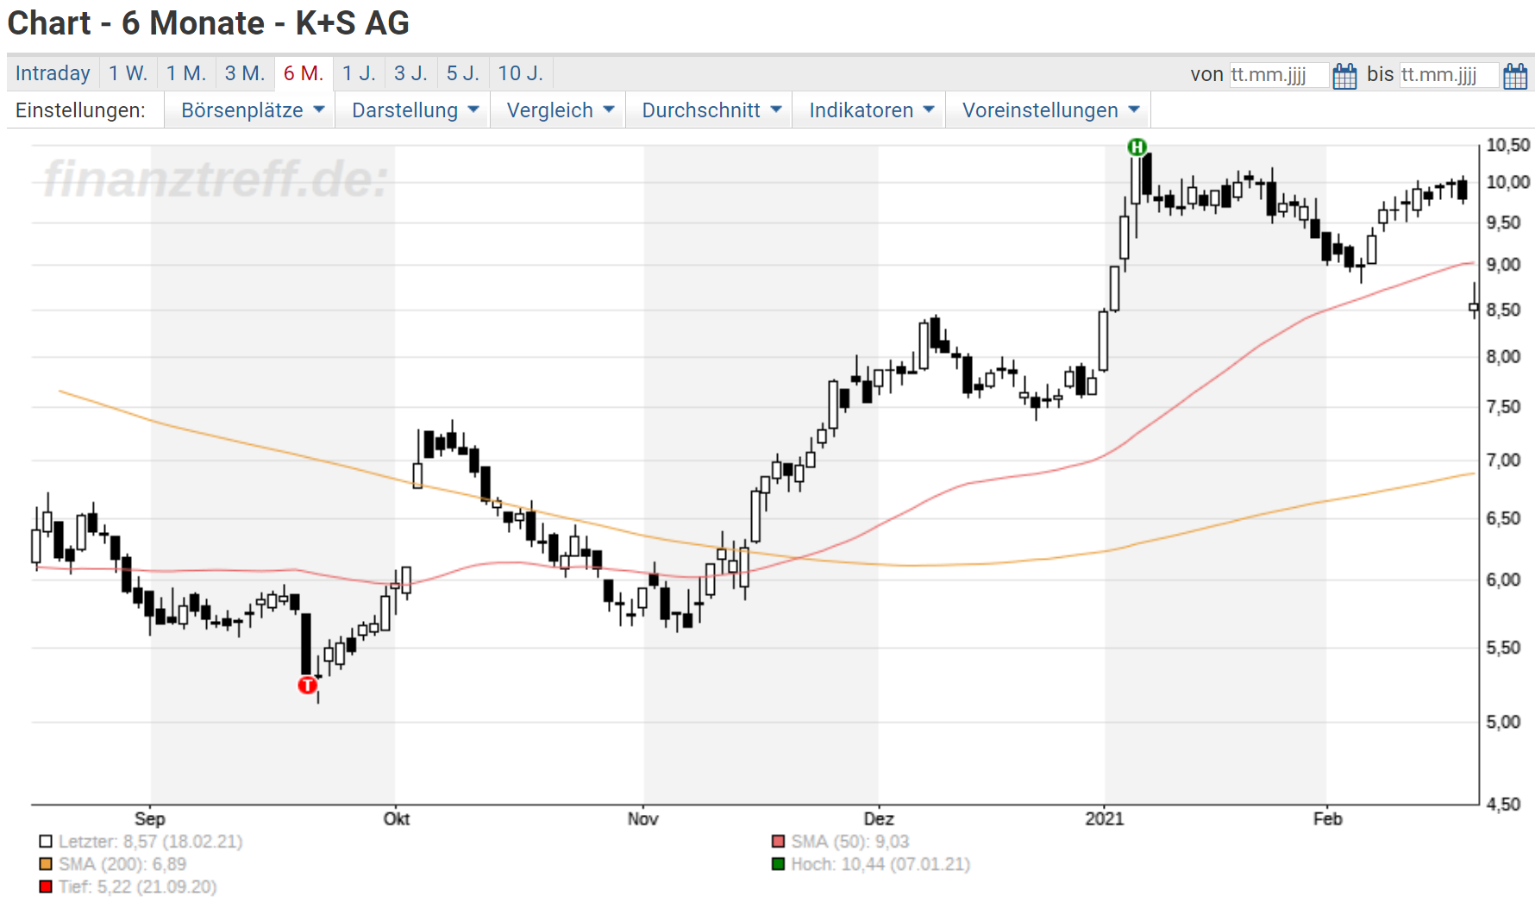The height and width of the screenshot is (915, 1535).
Task: Click the white Letzter legend swatch
Action: pos(46,842)
